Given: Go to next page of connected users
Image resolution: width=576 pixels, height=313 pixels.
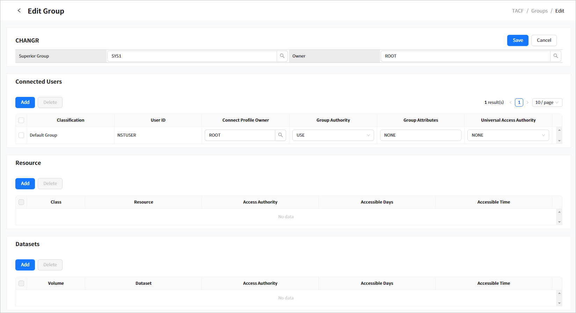Looking at the screenshot, I should click(x=527, y=102).
